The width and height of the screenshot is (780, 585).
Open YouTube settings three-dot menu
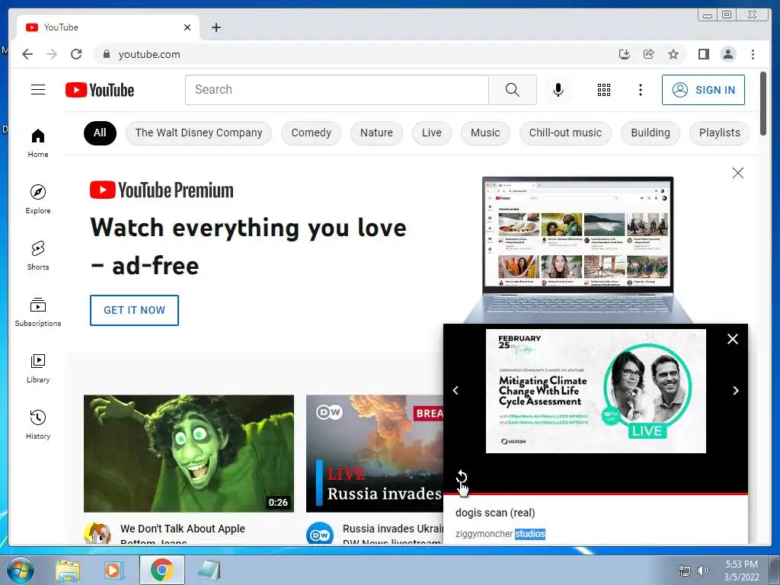tap(640, 90)
